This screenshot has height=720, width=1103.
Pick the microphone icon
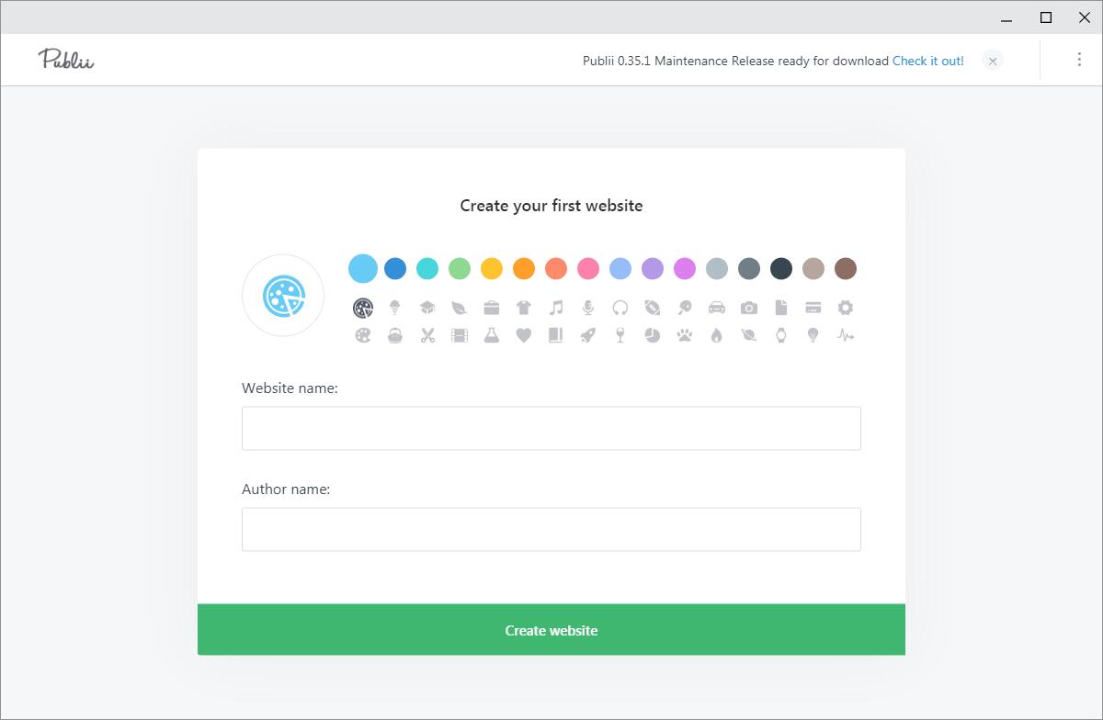click(587, 309)
